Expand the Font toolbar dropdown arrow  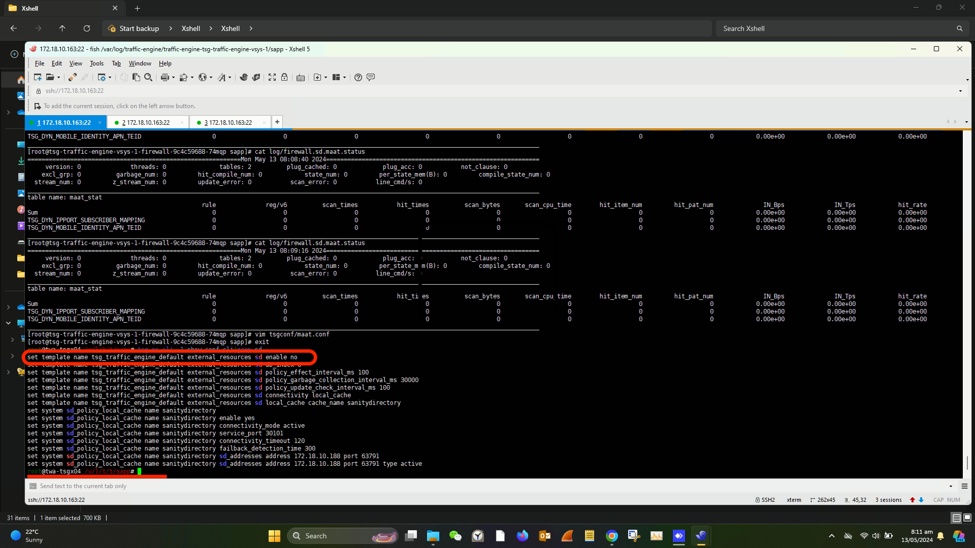(230, 78)
